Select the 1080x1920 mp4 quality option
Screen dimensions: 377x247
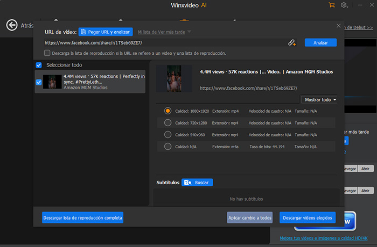tap(167, 111)
